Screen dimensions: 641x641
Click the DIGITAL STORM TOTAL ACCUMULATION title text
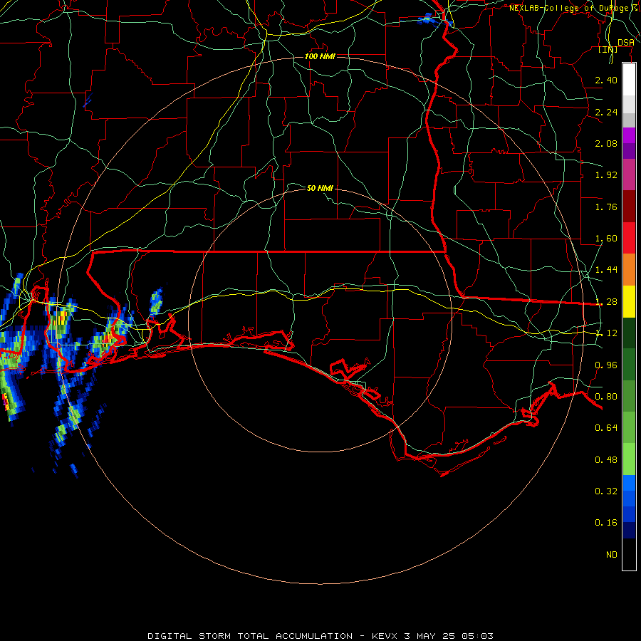pos(250,636)
